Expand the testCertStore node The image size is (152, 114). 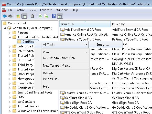click(x=10, y=102)
